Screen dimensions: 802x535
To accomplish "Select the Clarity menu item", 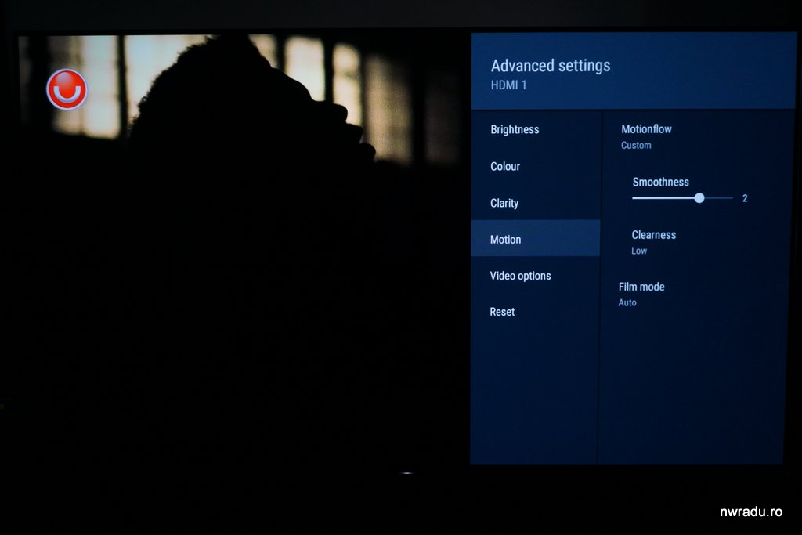I will point(535,203).
